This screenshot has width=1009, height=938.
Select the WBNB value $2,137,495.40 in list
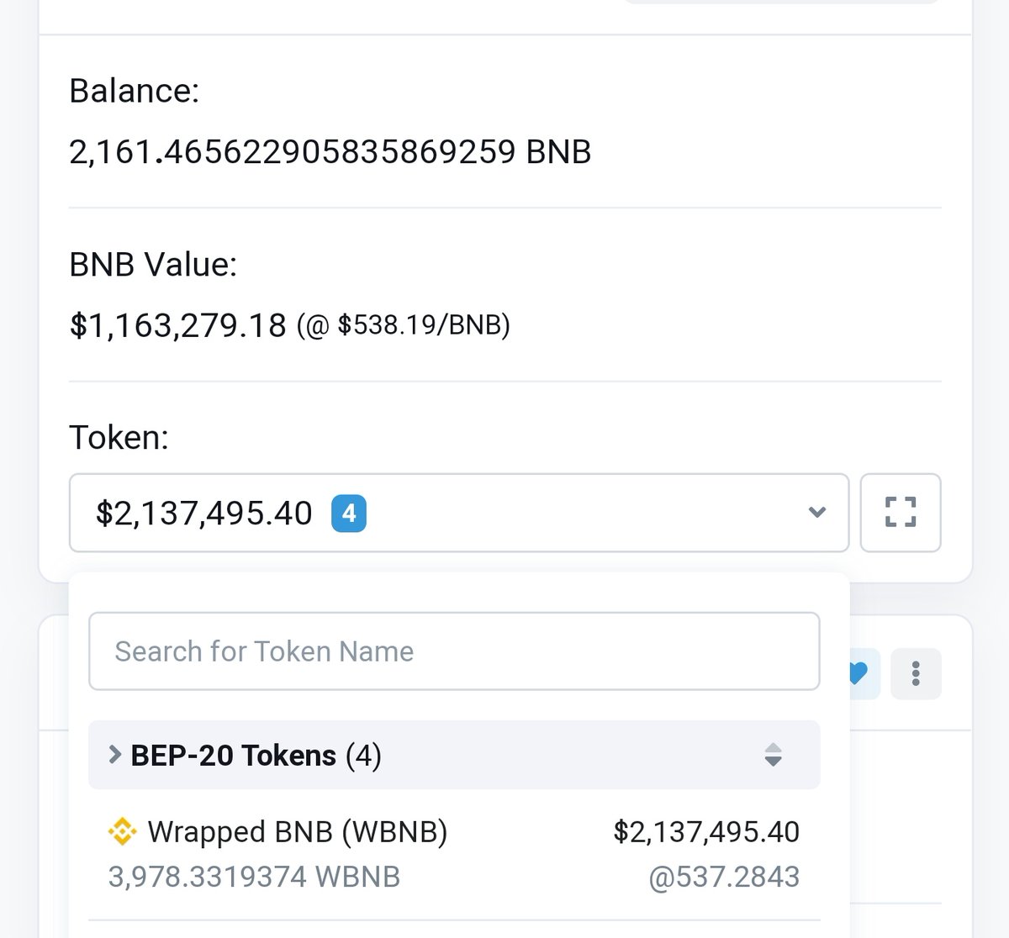pyautogui.click(x=706, y=831)
